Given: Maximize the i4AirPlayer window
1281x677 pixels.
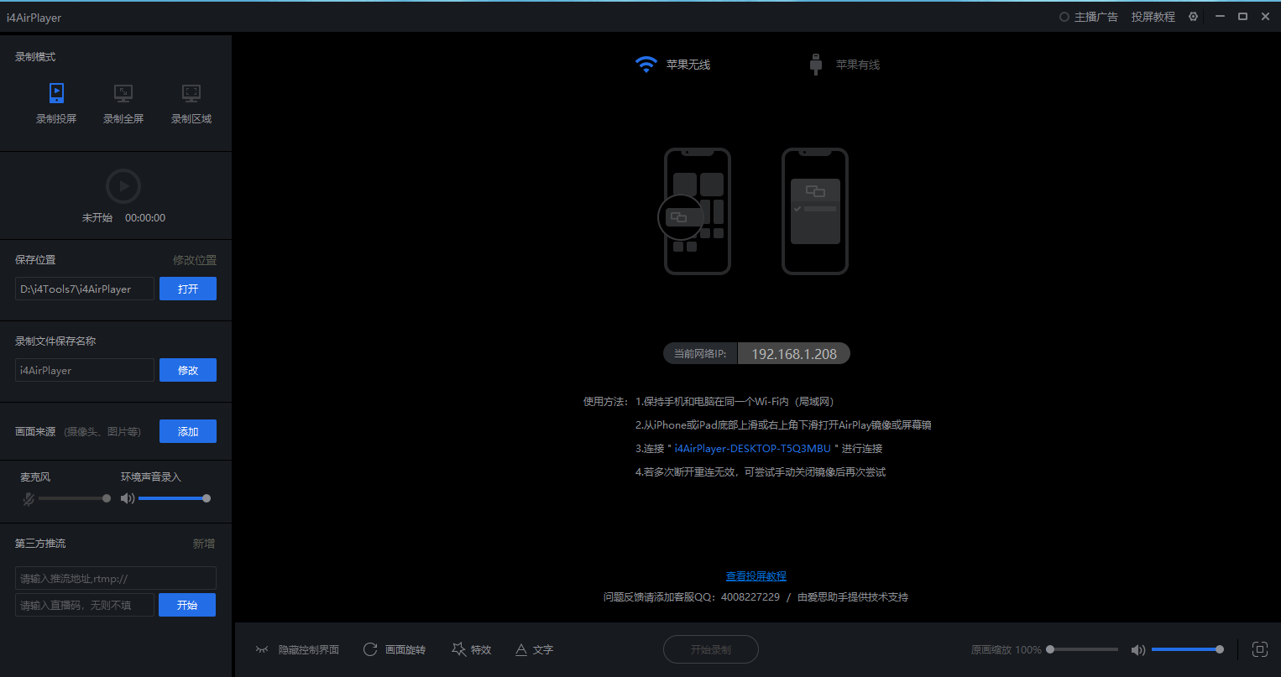Looking at the screenshot, I should point(1242,17).
